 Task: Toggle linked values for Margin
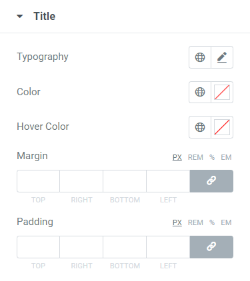coord(211,181)
